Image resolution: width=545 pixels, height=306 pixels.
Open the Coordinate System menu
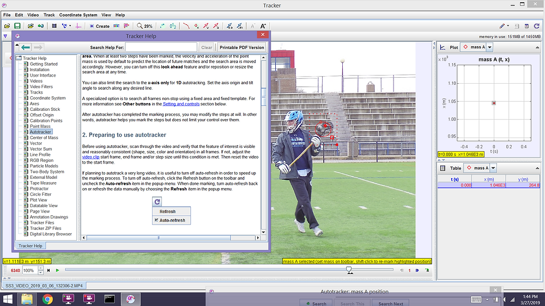pos(78,15)
